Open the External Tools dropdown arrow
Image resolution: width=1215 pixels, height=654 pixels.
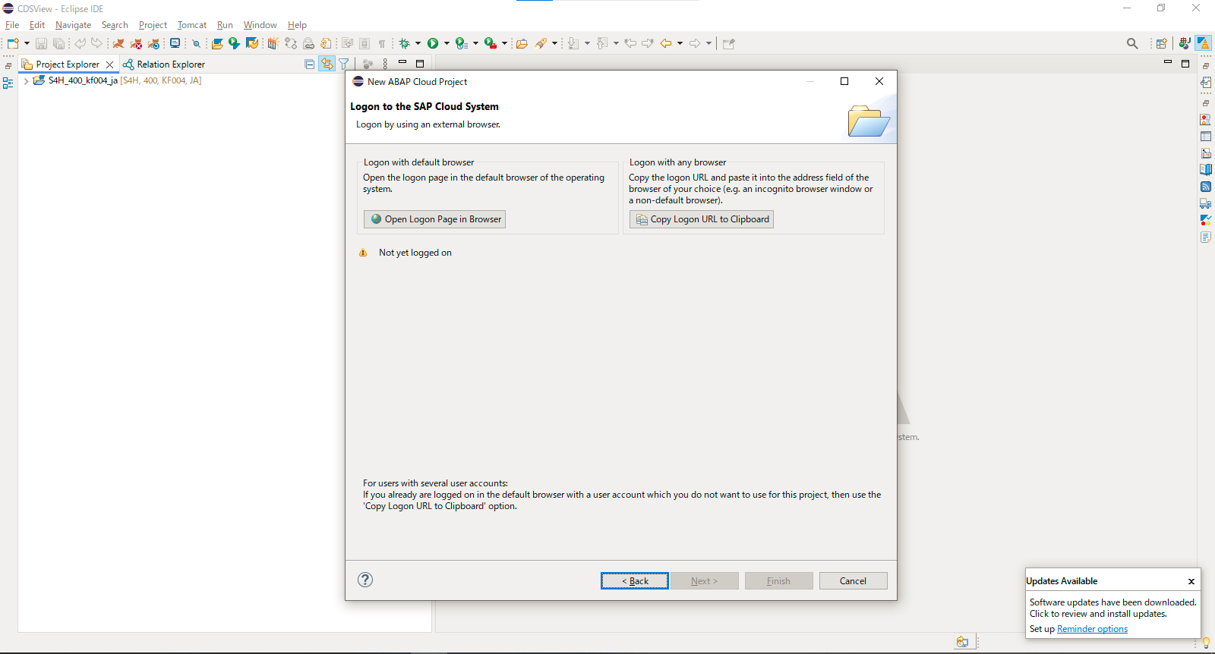504,43
